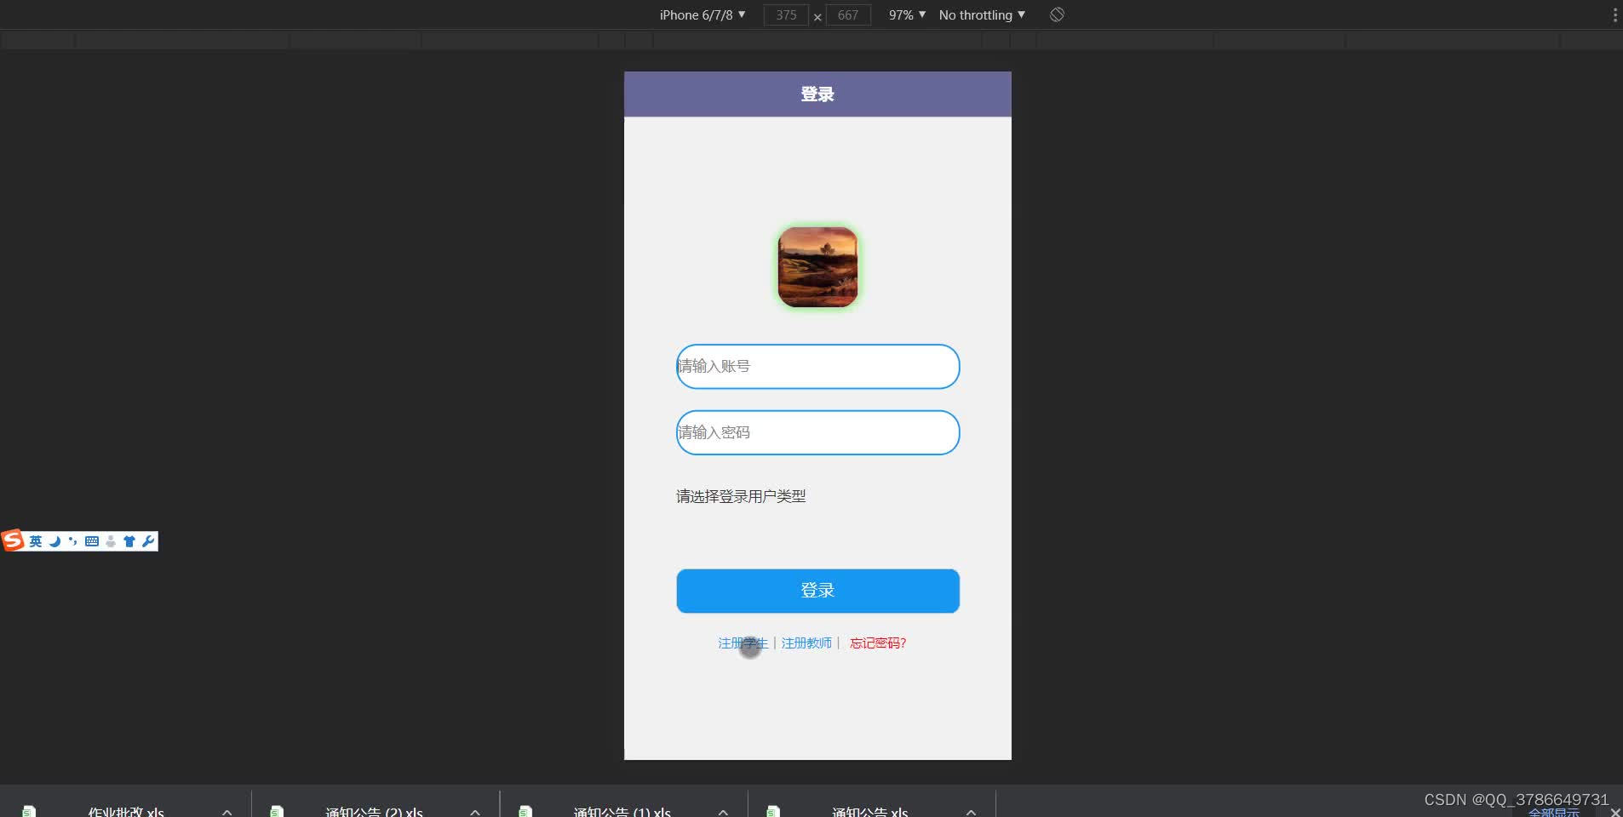The image size is (1623, 817).
Task: Click the 注册教师 link
Action: tap(806, 643)
